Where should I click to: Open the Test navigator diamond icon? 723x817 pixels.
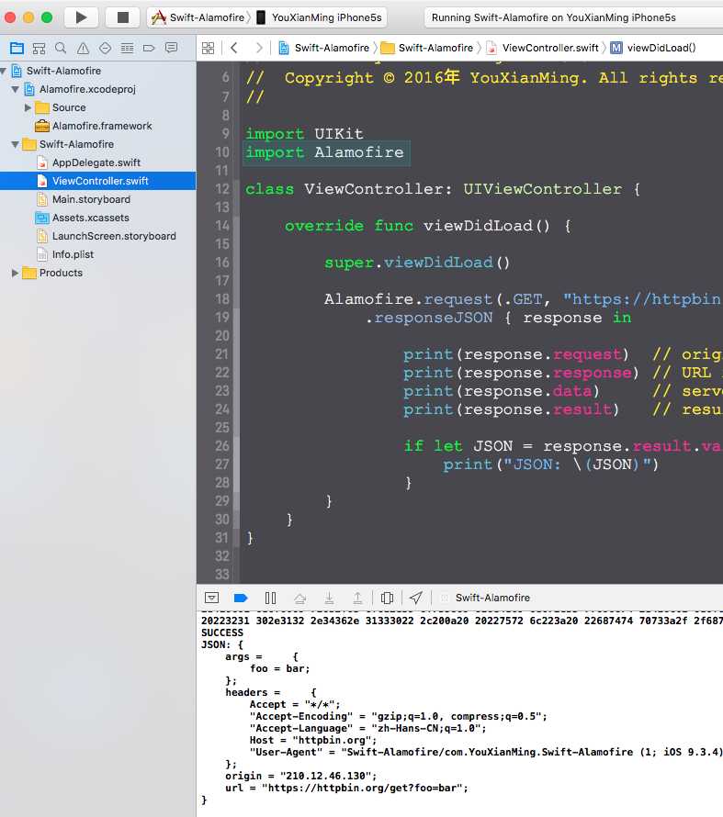(x=105, y=49)
